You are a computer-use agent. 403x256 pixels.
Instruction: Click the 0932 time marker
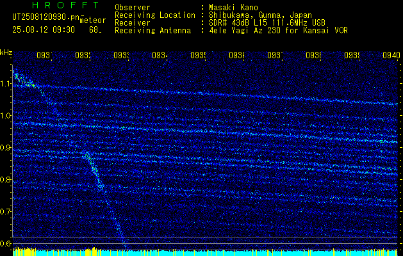[x=83, y=55]
